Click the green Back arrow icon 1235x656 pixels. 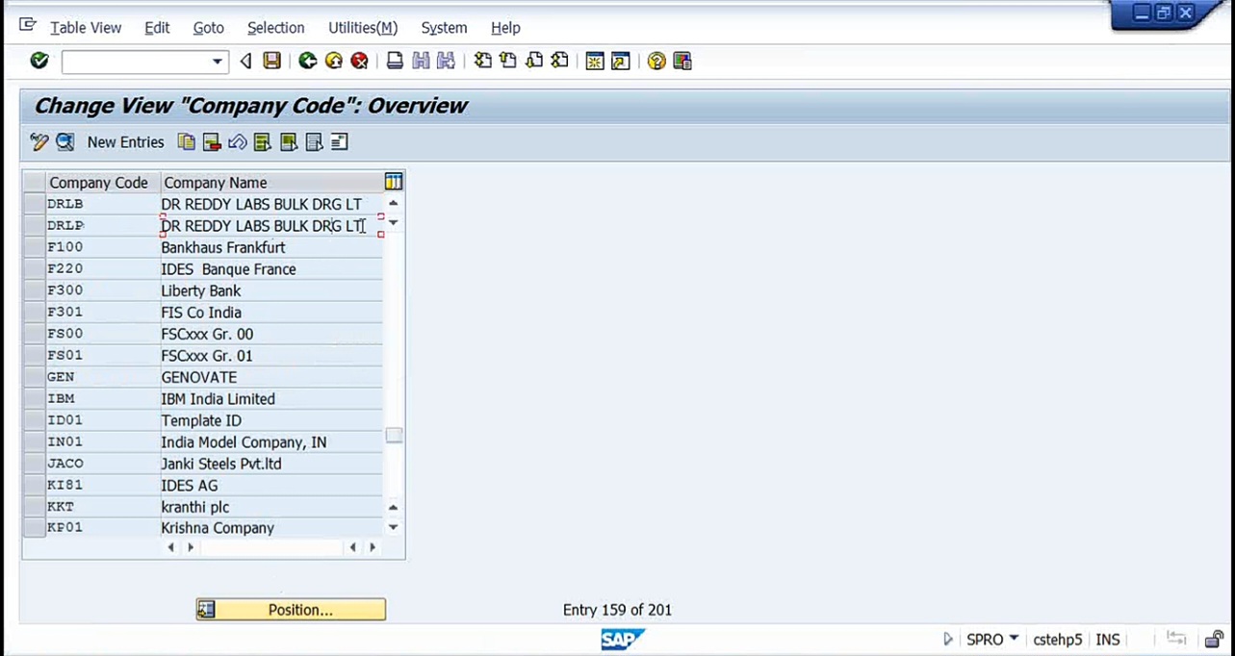307,61
